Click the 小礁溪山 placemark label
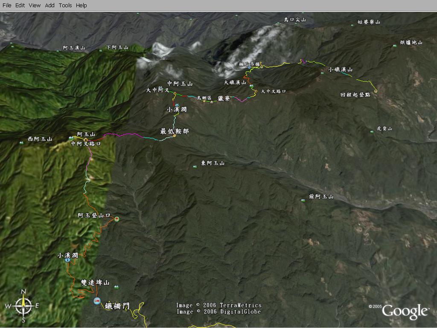The height and width of the screenshot is (328, 437). coord(340,70)
